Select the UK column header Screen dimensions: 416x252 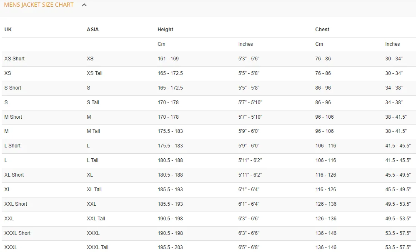pos(8,30)
